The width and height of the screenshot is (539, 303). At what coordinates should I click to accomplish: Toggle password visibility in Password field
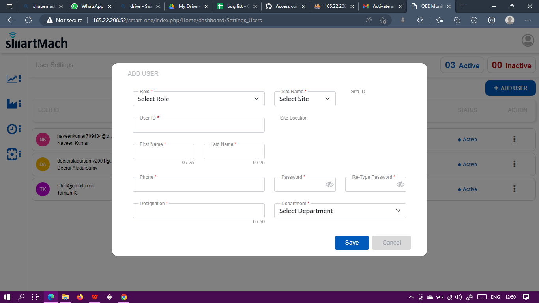[329, 184]
